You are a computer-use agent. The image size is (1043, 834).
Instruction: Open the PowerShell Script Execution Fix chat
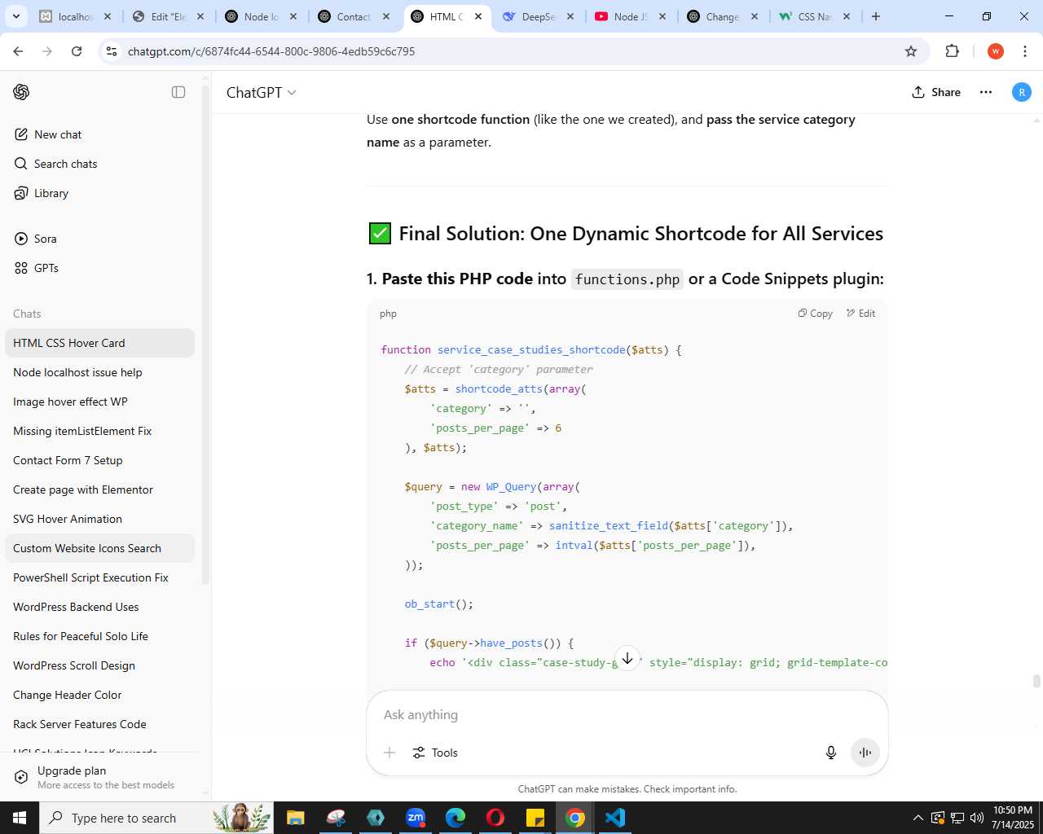click(99, 577)
